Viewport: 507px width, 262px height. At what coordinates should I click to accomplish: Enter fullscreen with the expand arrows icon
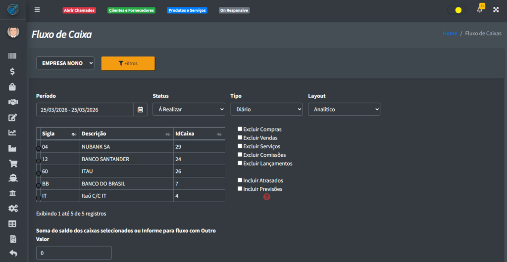coord(496,10)
